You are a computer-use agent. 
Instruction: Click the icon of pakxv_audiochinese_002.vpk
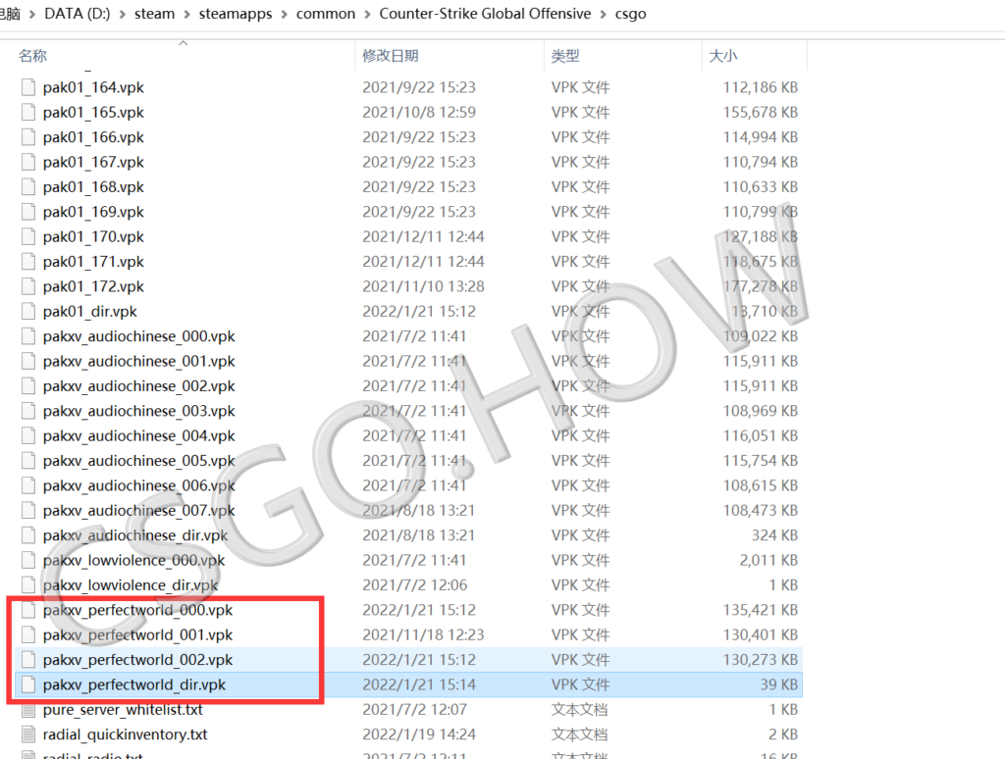(x=28, y=386)
